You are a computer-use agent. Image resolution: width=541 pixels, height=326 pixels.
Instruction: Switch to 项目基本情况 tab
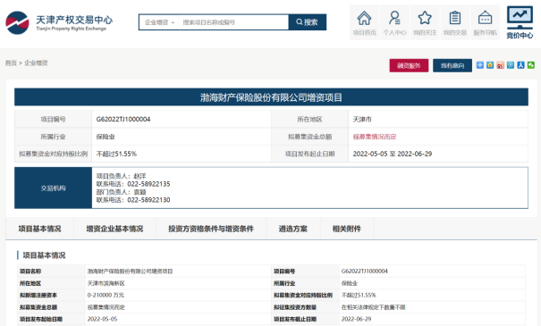39,229
